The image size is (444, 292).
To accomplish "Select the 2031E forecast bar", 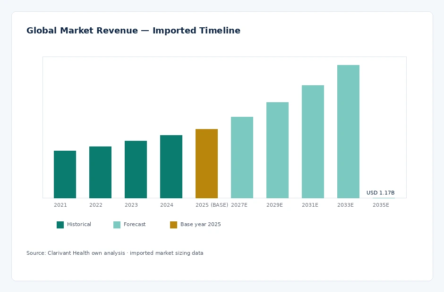I will [x=313, y=142].
